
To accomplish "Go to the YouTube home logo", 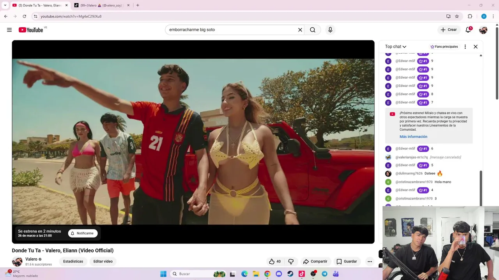I will point(31,30).
